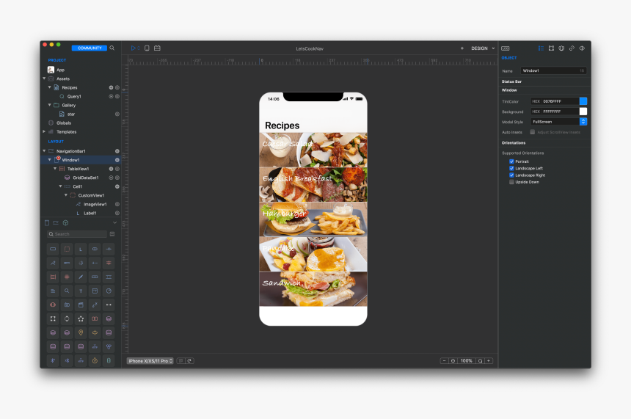The width and height of the screenshot is (631, 419).
Task: Collapse the palette with the chevron arrow
Action: coord(114,222)
